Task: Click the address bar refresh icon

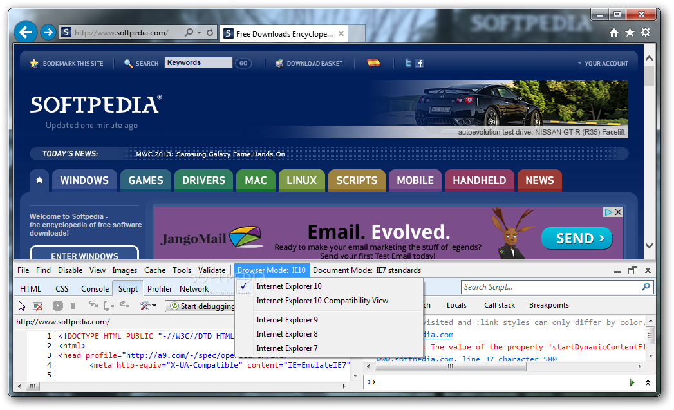Action: (x=210, y=32)
